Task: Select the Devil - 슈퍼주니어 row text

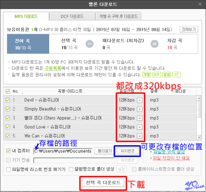Action: click(x=42, y=100)
